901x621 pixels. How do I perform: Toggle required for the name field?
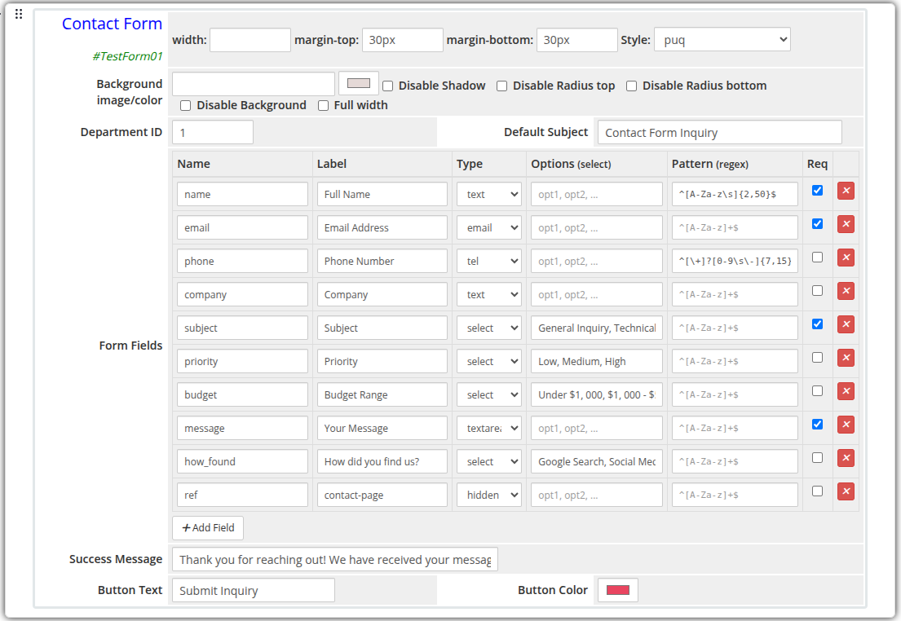[x=817, y=190]
